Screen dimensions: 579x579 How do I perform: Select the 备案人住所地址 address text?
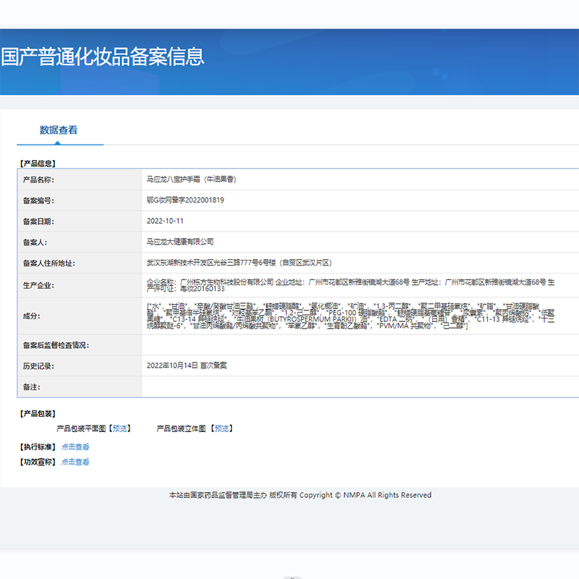click(240, 263)
